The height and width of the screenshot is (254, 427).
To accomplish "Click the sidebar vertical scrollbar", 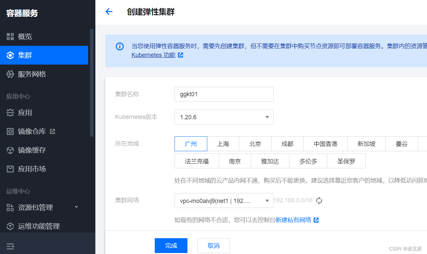I will (92, 83).
